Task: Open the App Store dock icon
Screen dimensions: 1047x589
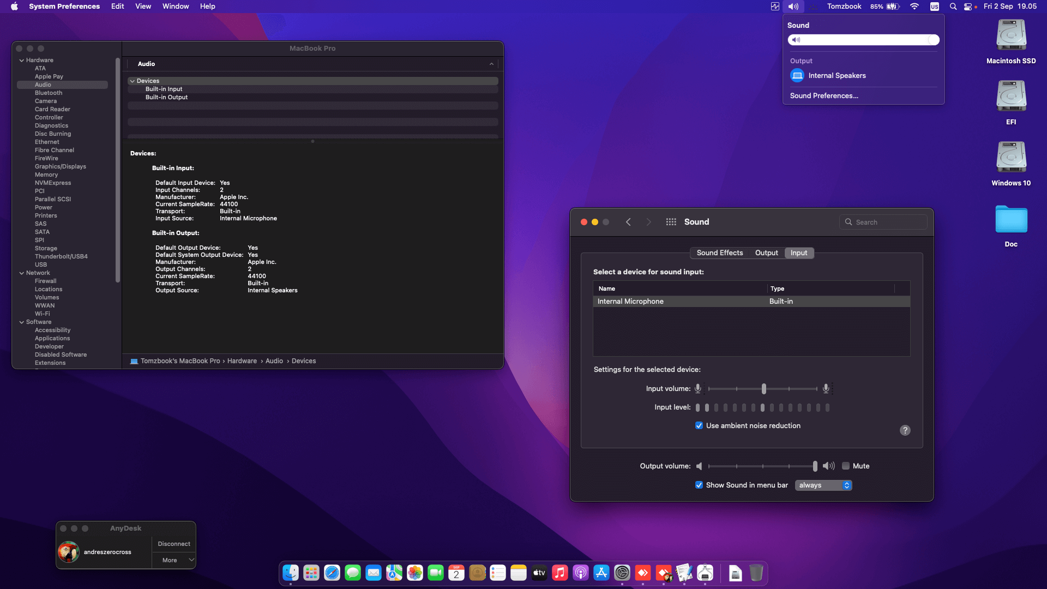Action: [x=601, y=573]
